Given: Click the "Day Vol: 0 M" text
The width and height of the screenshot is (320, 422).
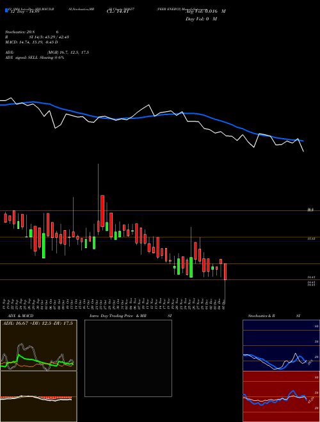Looking at the screenshot, I should click(x=201, y=19).
